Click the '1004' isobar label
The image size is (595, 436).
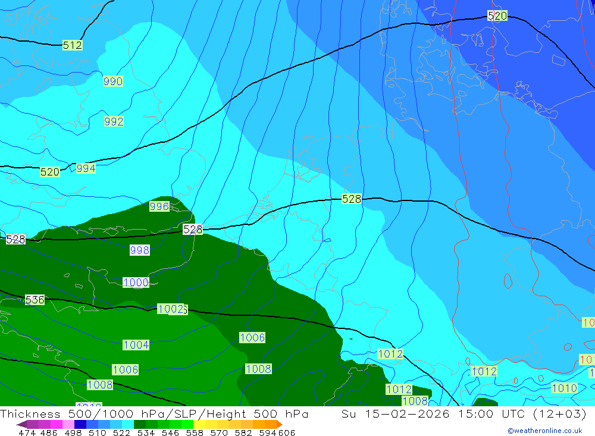136,344
